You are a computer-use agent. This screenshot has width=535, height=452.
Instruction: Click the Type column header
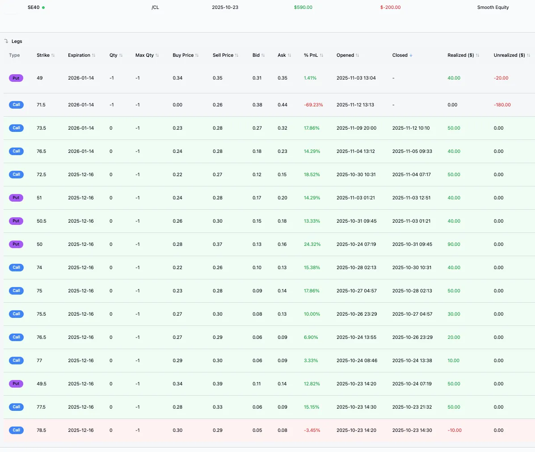coord(14,55)
